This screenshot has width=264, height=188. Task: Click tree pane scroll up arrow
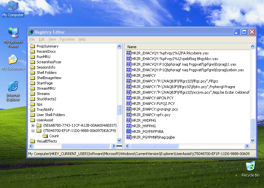click(119, 46)
